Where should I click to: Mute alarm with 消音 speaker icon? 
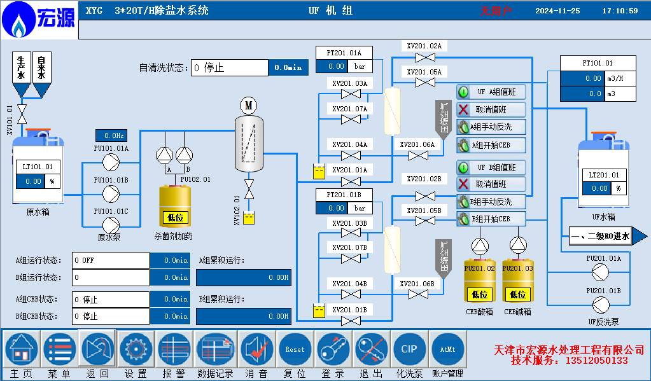(256, 349)
